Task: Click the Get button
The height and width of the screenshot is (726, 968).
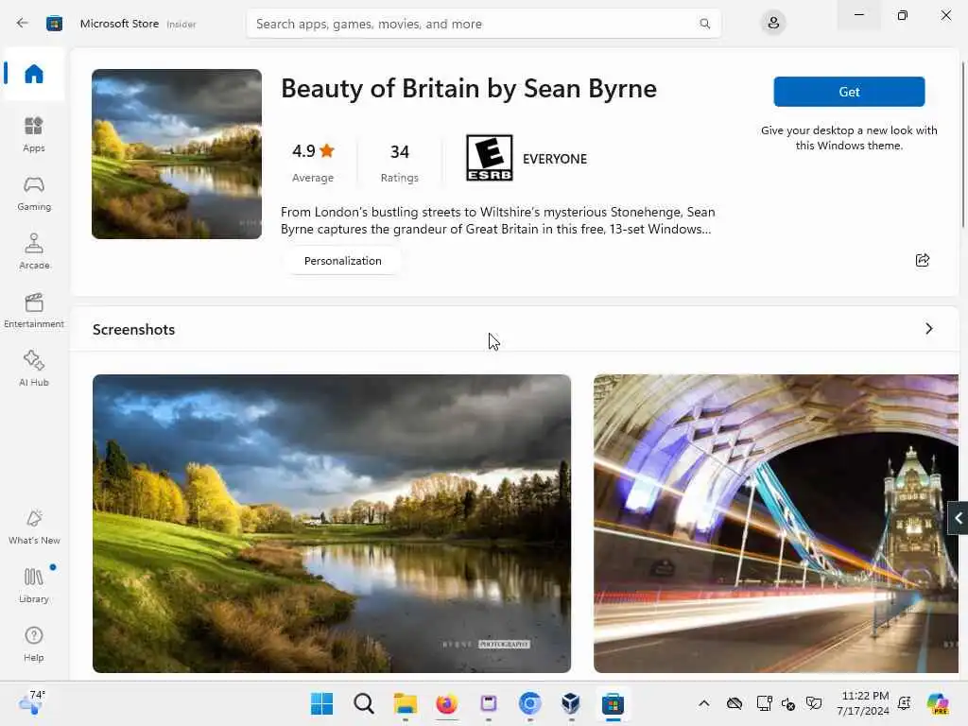Action: [849, 92]
